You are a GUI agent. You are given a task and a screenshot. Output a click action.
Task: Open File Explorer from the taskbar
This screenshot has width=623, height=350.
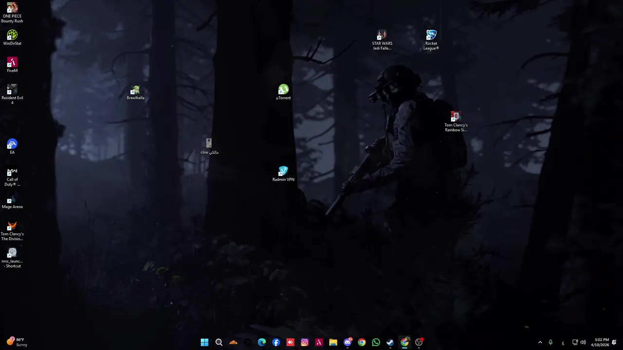point(333,342)
